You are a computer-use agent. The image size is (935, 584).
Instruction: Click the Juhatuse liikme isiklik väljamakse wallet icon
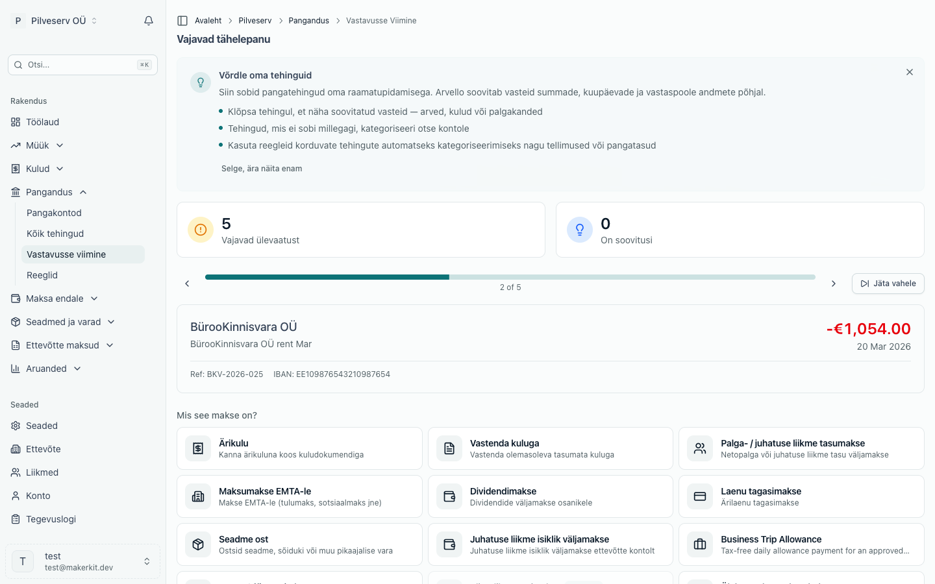[x=449, y=544]
